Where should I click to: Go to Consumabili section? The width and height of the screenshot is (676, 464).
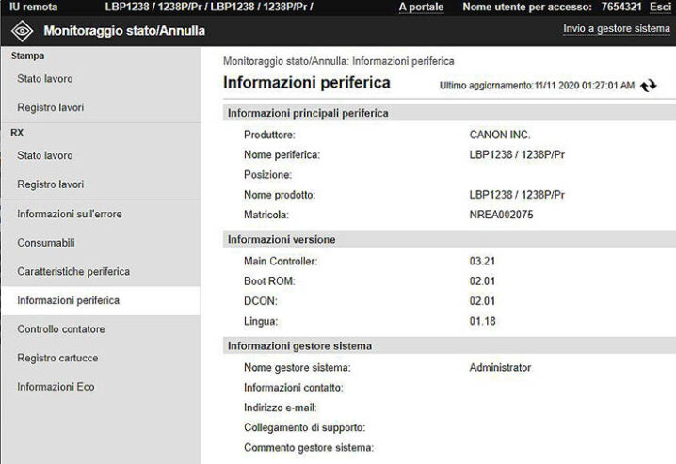pyautogui.click(x=45, y=243)
